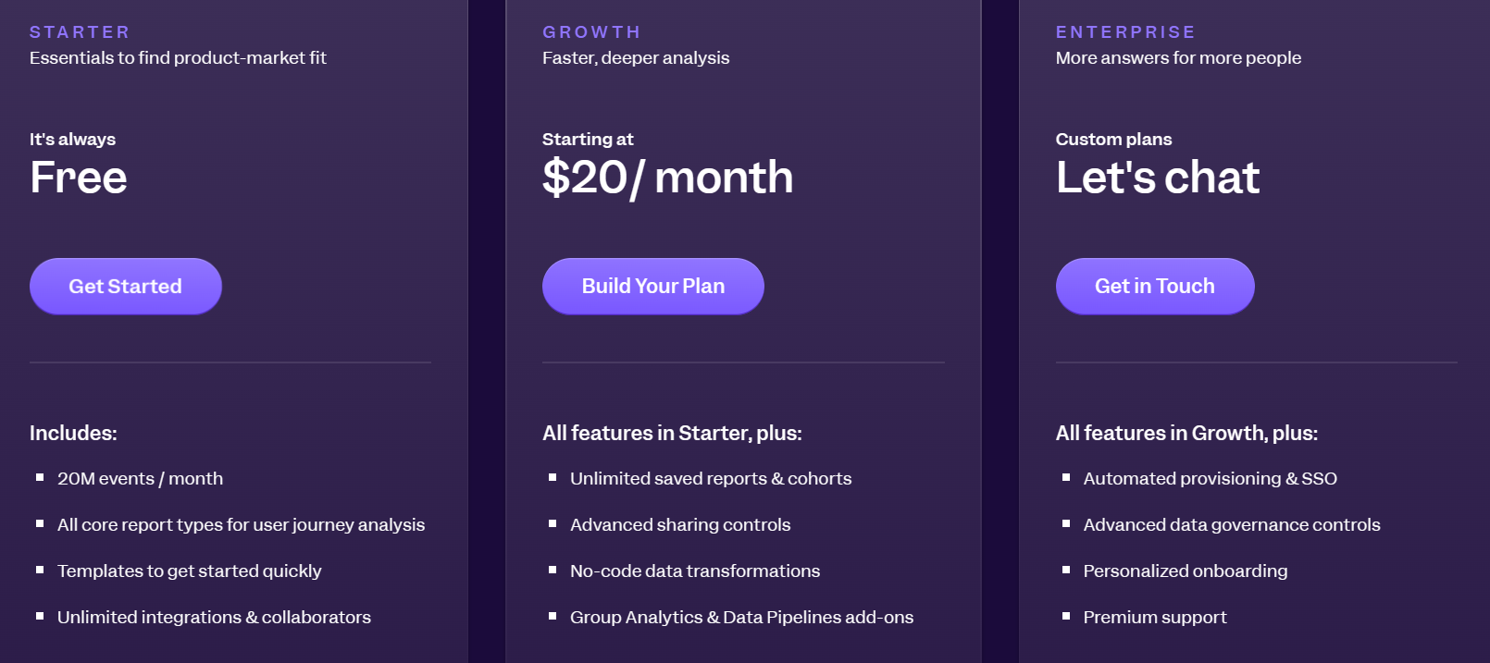Click the $20/ month price text
The width and height of the screenshot is (1490, 663).
click(x=667, y=178)
